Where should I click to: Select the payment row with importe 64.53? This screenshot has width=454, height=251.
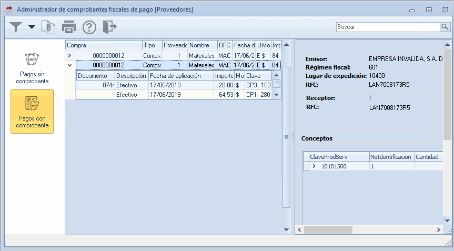174,95
